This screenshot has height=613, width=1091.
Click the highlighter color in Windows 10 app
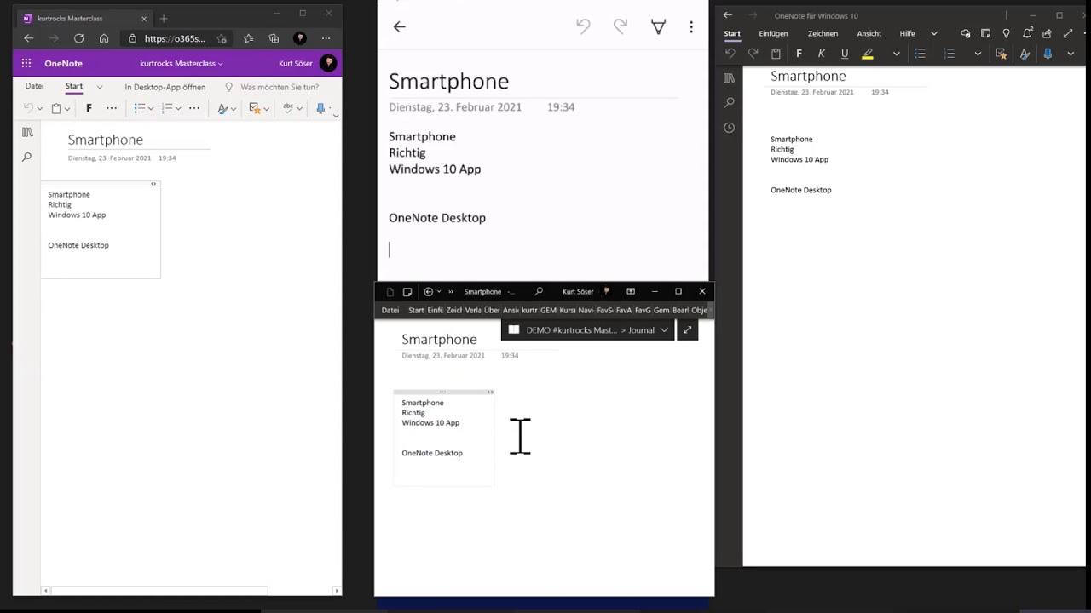pyautogui.click(x=868, y=54)
